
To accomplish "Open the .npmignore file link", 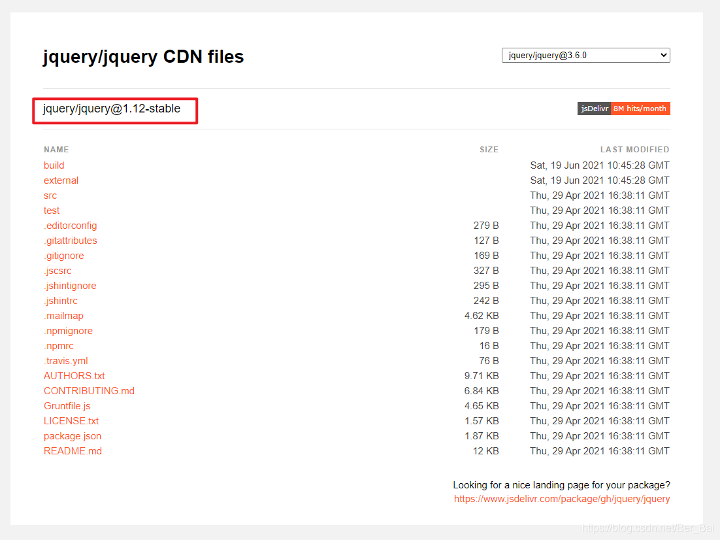I will (68, 331).
